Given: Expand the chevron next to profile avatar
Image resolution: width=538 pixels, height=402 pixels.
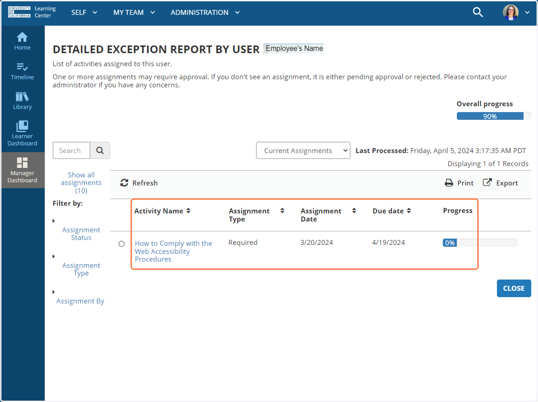Looking at the screenshot, I should pyautogui.click(x=527, y=13).
